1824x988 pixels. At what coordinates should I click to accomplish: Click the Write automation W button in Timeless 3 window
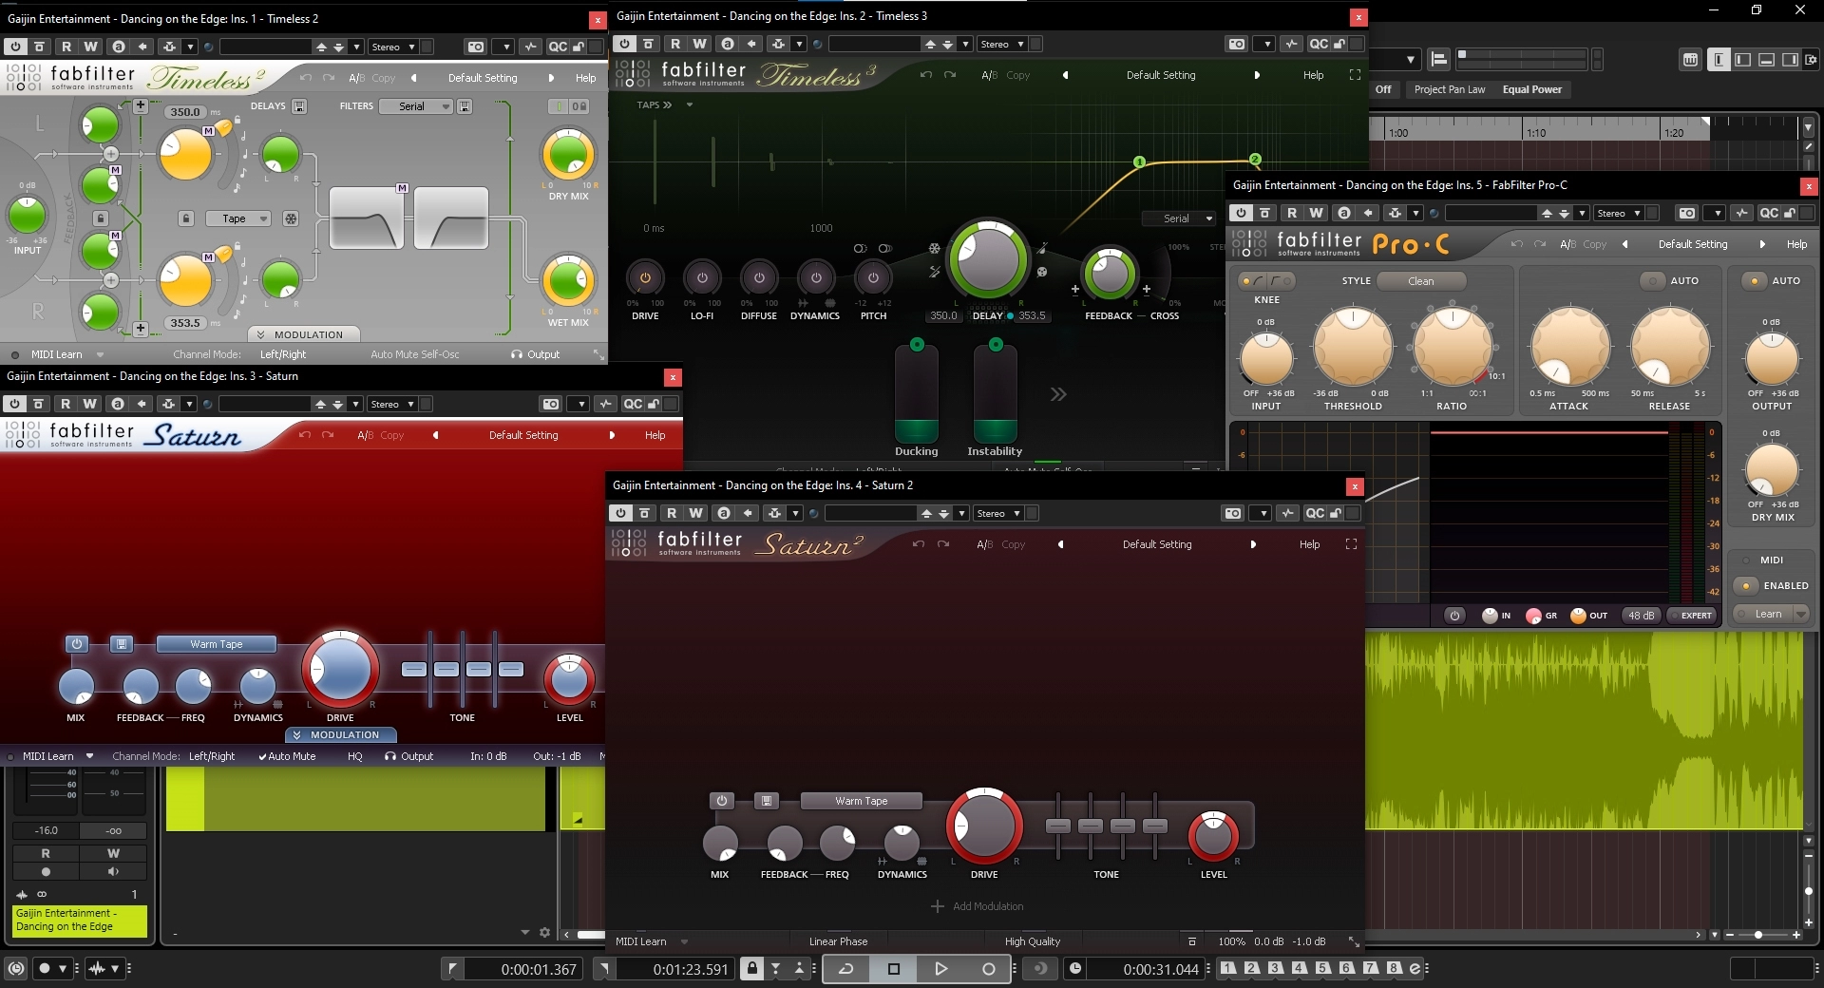pos(699,44)
